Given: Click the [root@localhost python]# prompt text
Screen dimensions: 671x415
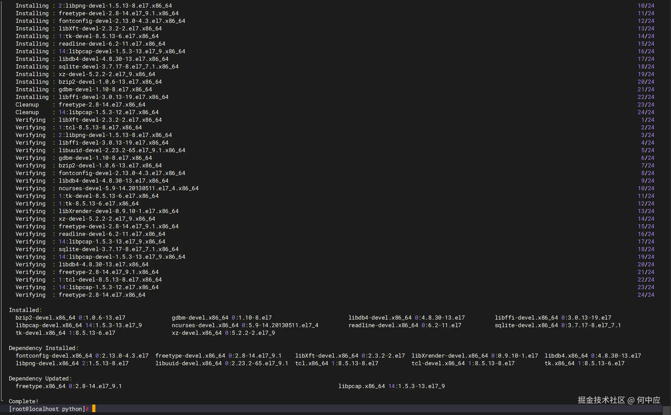Looking at the screenshot, I should point(49,409).
